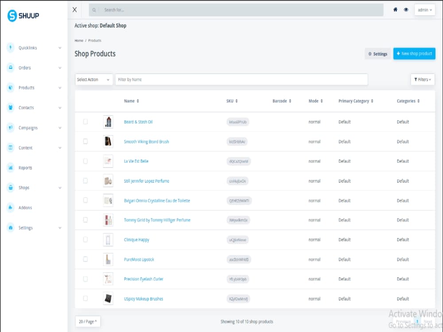443x332 pixels.
Task: Click the Reports chart icon
Action: [11, 167]
